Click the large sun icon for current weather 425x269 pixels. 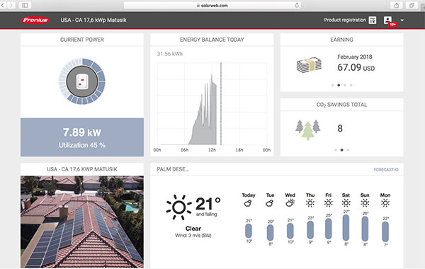coord(179,207)
